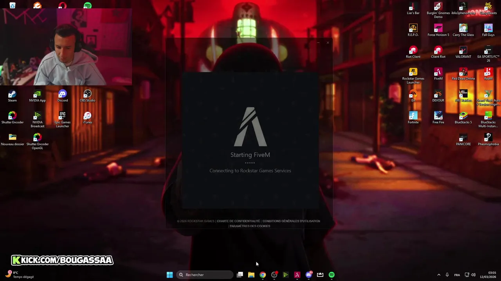This screenshot has width=501, height=281.
Task: Expand the hidden system tray icons
Action: (438, 275)
